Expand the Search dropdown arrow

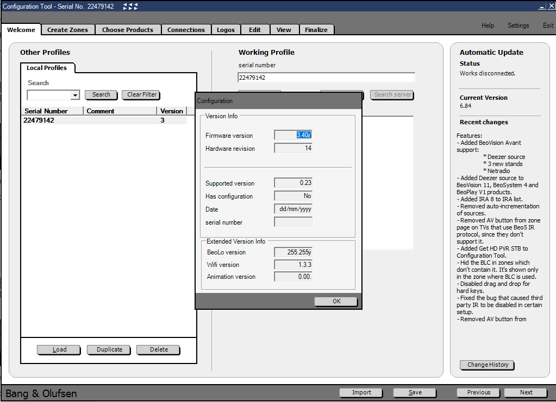[x=75, y=95]
